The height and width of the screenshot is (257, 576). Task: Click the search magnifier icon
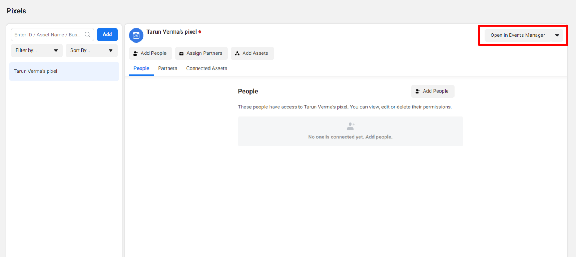tap(88, 35)
